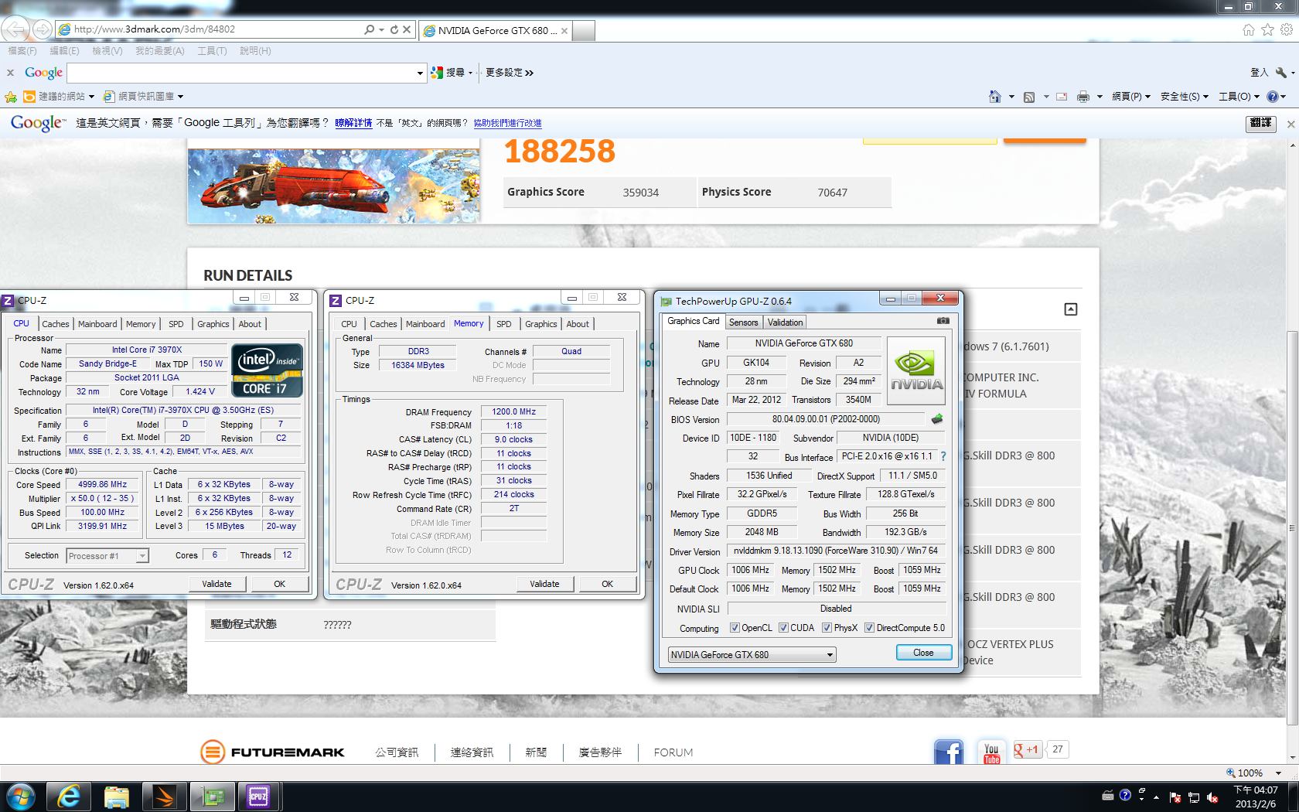The height and width of the screenshot is (812, 1299).
Task: Open the Facebook icon in page footer
Action: [x=949, y=752]
